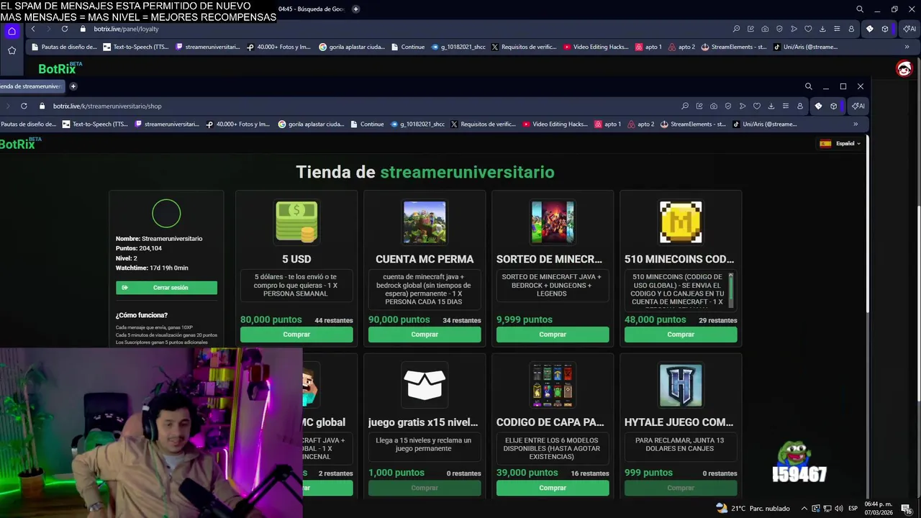Click streameruniversitario link in store title
The height and width of the screenshot is (518, 921).
[467, 172]
